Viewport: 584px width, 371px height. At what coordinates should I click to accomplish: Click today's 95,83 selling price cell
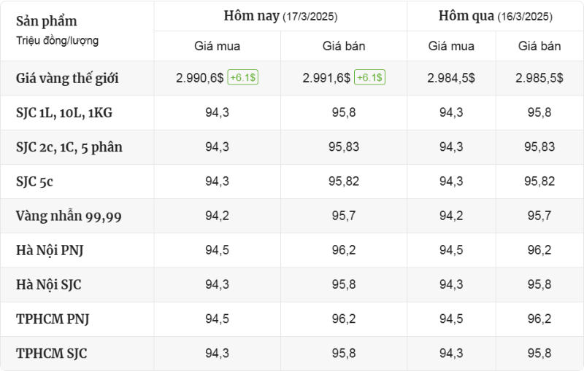click(x=344, y=147)
